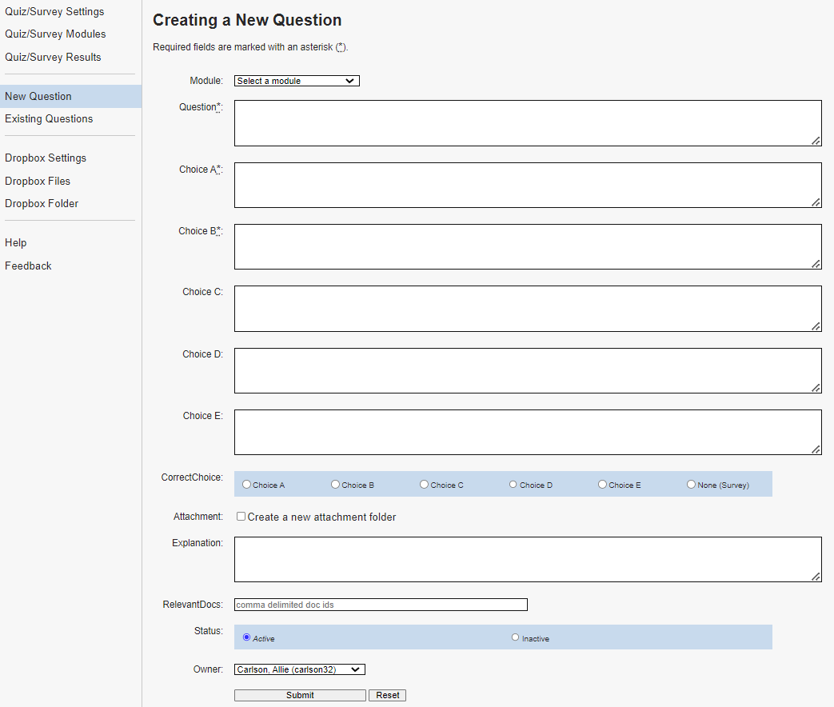Click the Creating a New Question heading
The image size is (834, 707).
[x=247, y=20]
